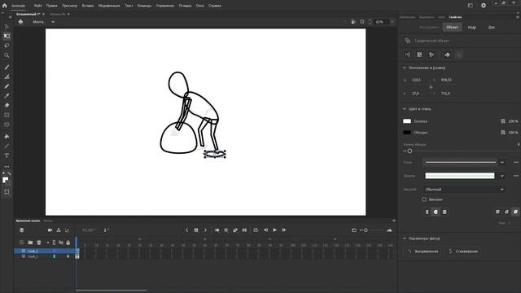The height and width of the screenshot is (293, 521).
Task: Select the Selection arrow tool
Action: pos(7,26)
